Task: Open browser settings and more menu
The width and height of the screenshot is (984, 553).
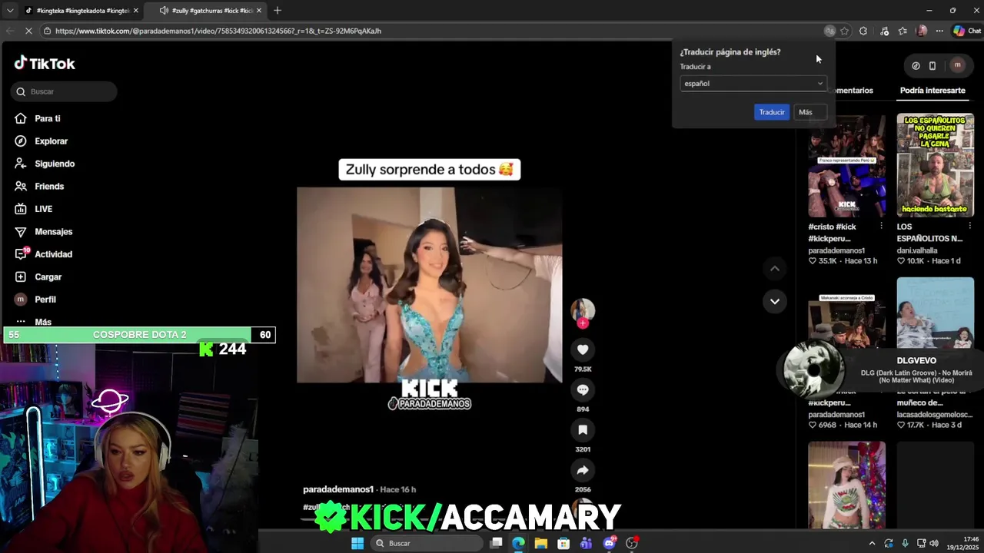Action: (x=939, y=31)
